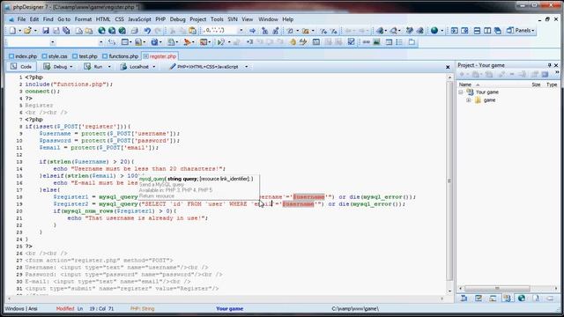Image resolution: width=564 pixels, height=317 pixels.
Task: Open the PHP menu
Action: [x=160, y=19]
